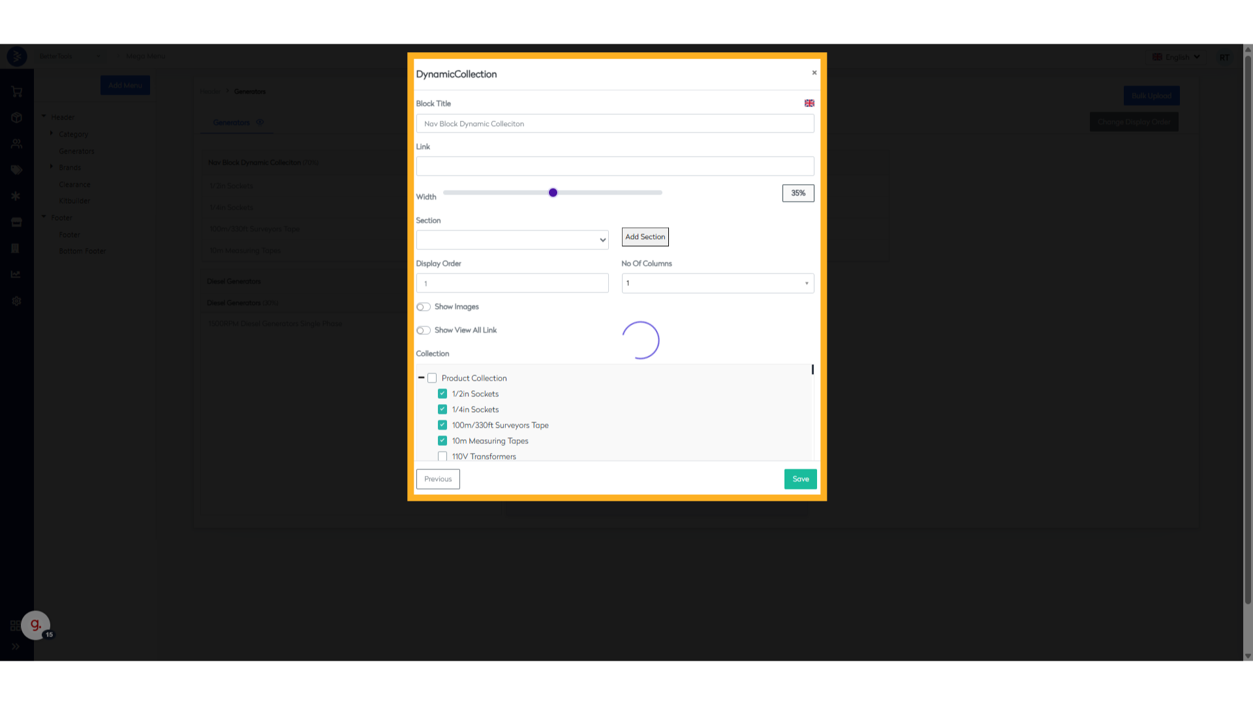
Task: Open the customers people sidebar icon
Action: 17,144
